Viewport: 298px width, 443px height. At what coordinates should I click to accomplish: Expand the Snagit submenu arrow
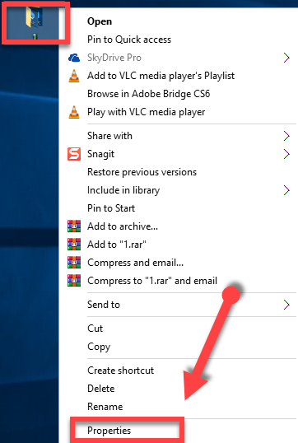pyautogui.click(x=286, y=154)
